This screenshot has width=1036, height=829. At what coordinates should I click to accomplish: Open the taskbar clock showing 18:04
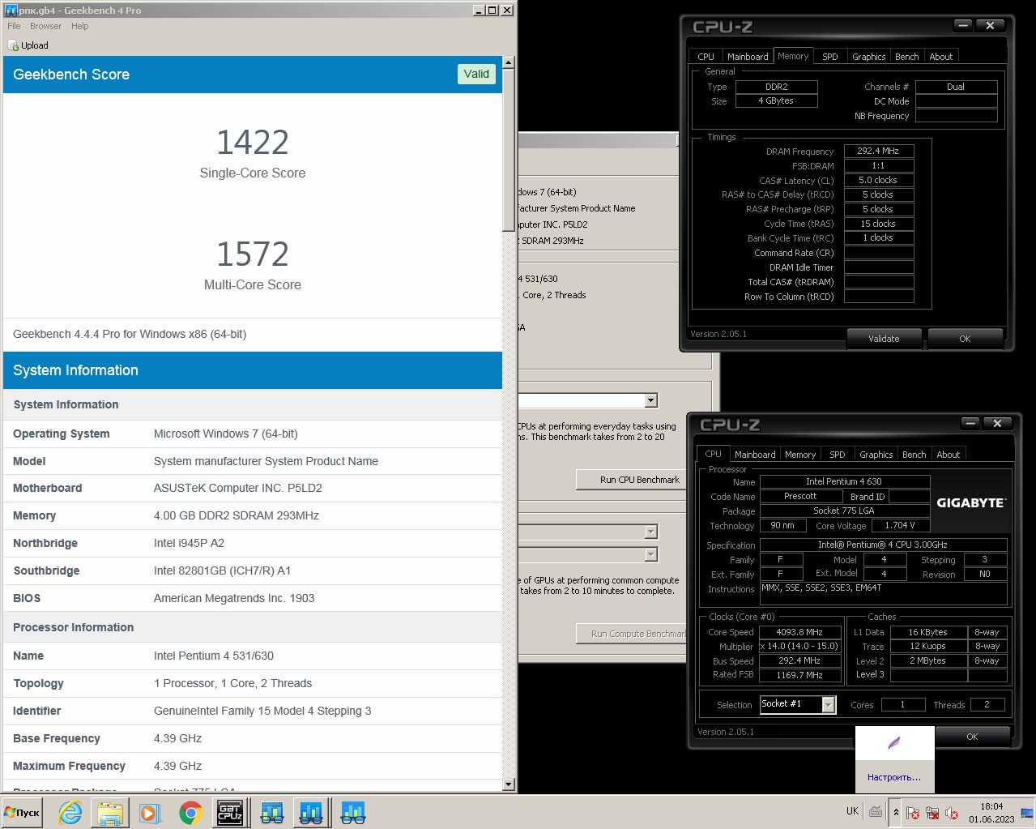coord(991,812)
